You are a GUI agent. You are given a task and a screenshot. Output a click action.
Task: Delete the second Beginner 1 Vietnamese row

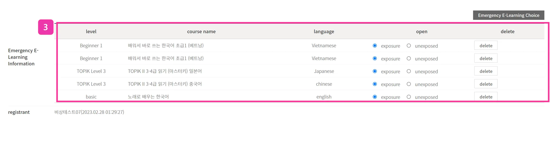486,58
